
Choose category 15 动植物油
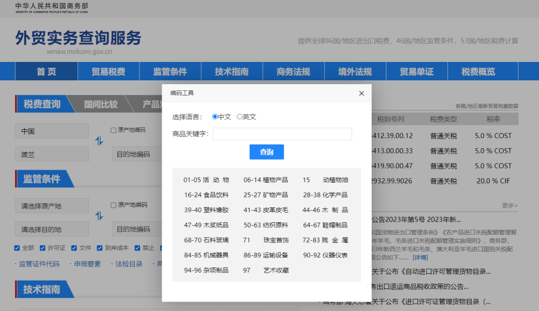(x=325, y=180)
